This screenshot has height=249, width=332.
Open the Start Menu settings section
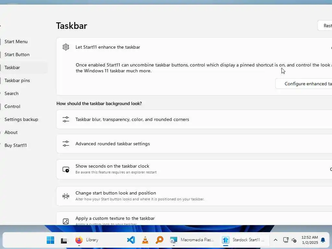tap(16, 42)
